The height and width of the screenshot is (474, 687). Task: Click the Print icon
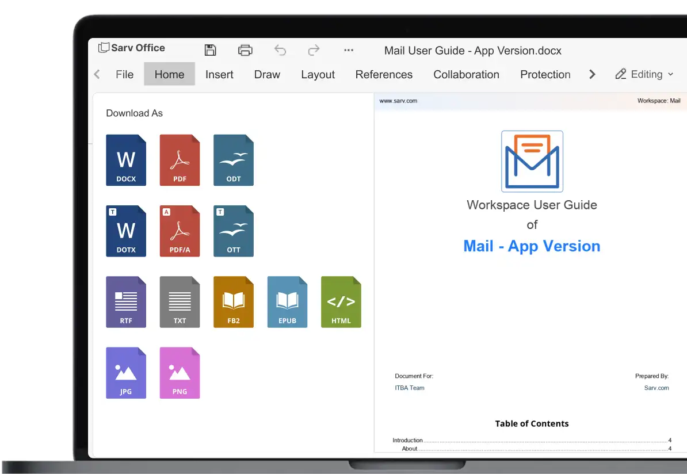(x=245, y=50)
